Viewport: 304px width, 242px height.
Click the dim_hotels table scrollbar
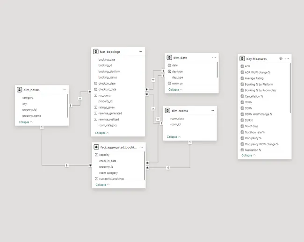67,106
